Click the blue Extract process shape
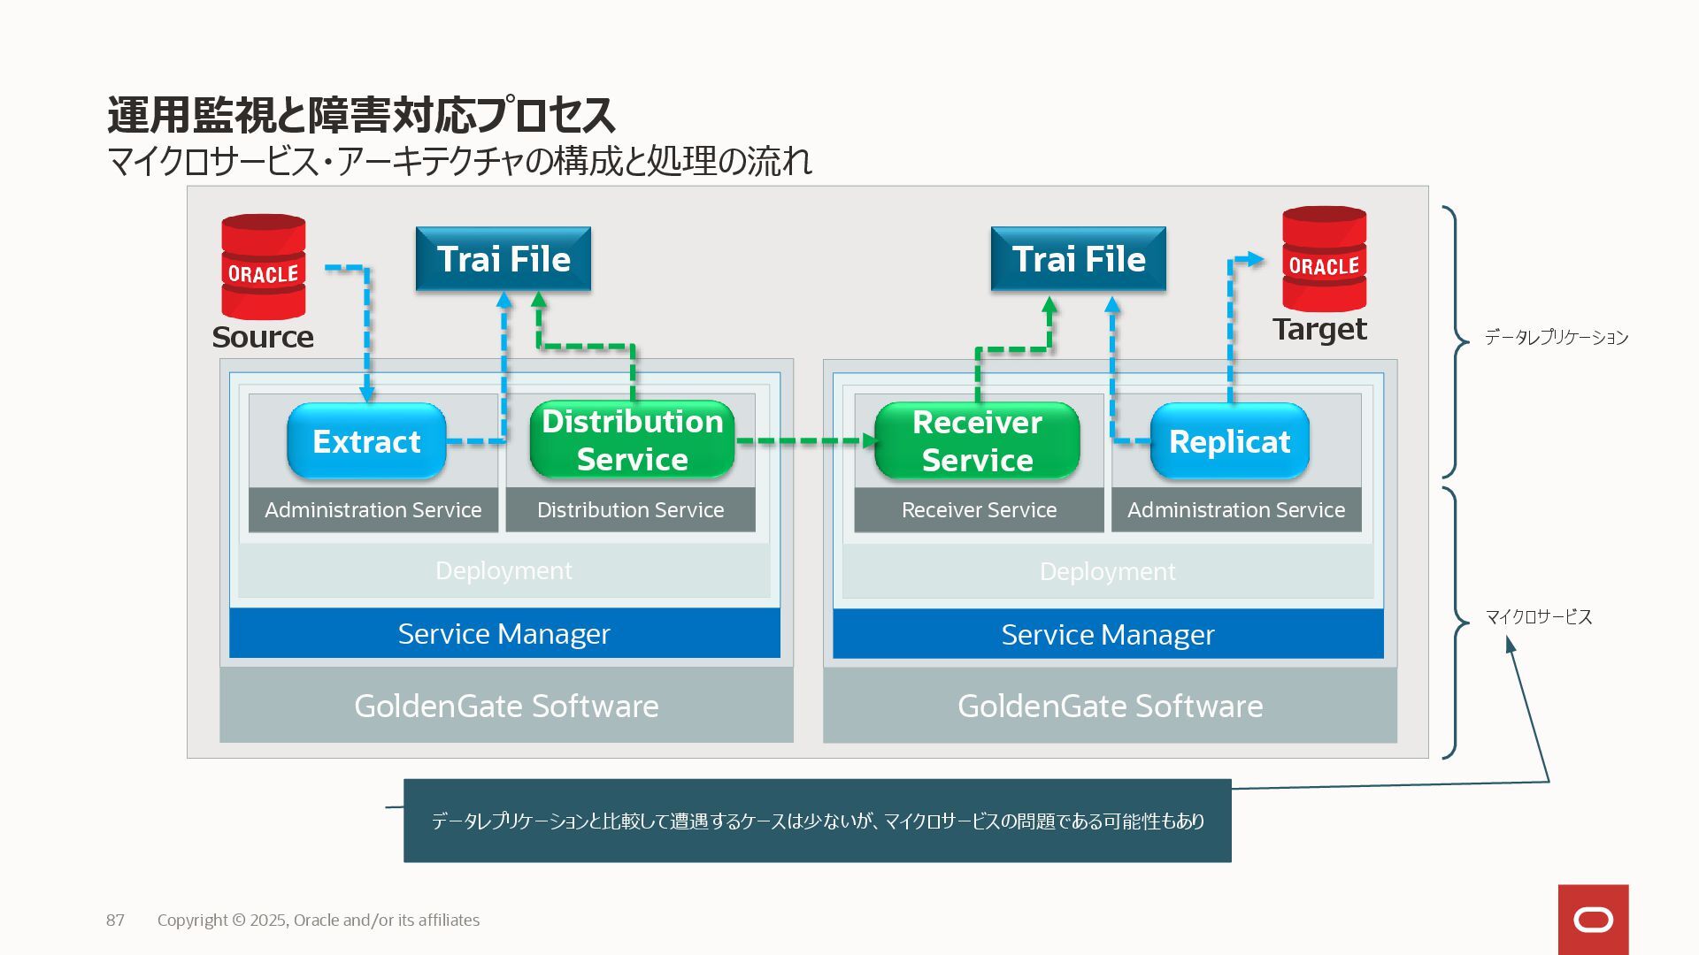 click(x=366, y=441)
